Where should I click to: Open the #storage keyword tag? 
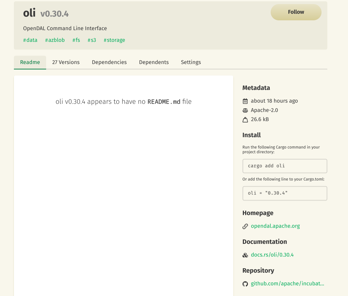114,40
